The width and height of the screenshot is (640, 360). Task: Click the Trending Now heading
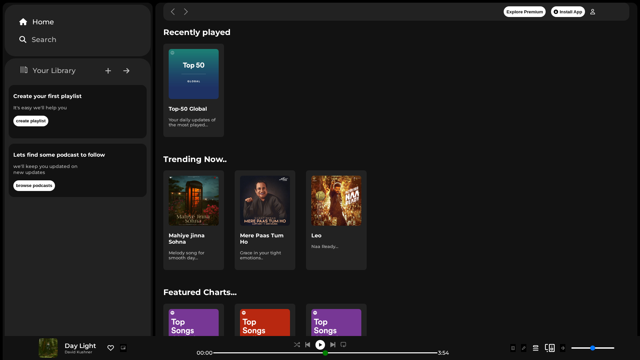[x=195, y=159]
